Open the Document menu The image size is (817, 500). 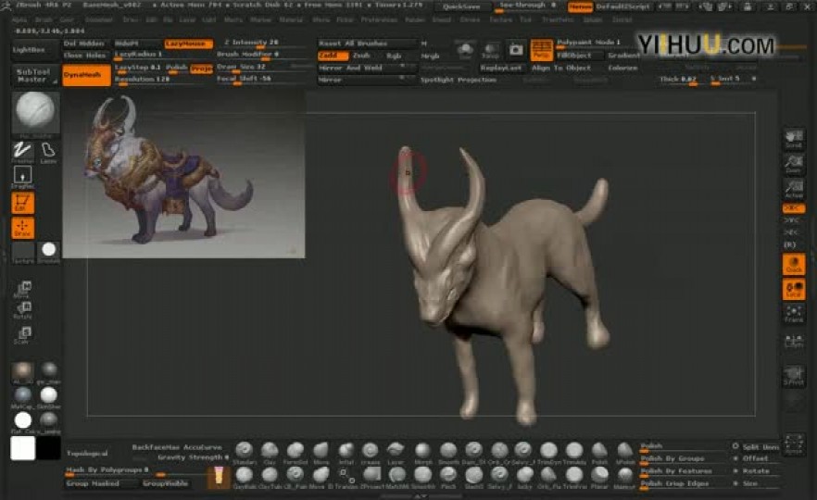tap(98, 19)
